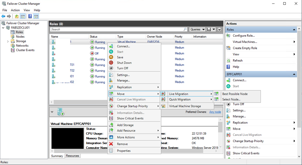302x165 pixels.
Task: Select Networks in the cluster tree
Action: click(x=22, y=46)
